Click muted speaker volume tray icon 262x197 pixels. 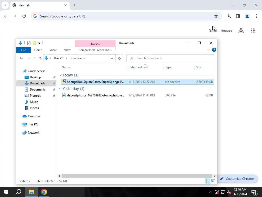pos(229,192)
